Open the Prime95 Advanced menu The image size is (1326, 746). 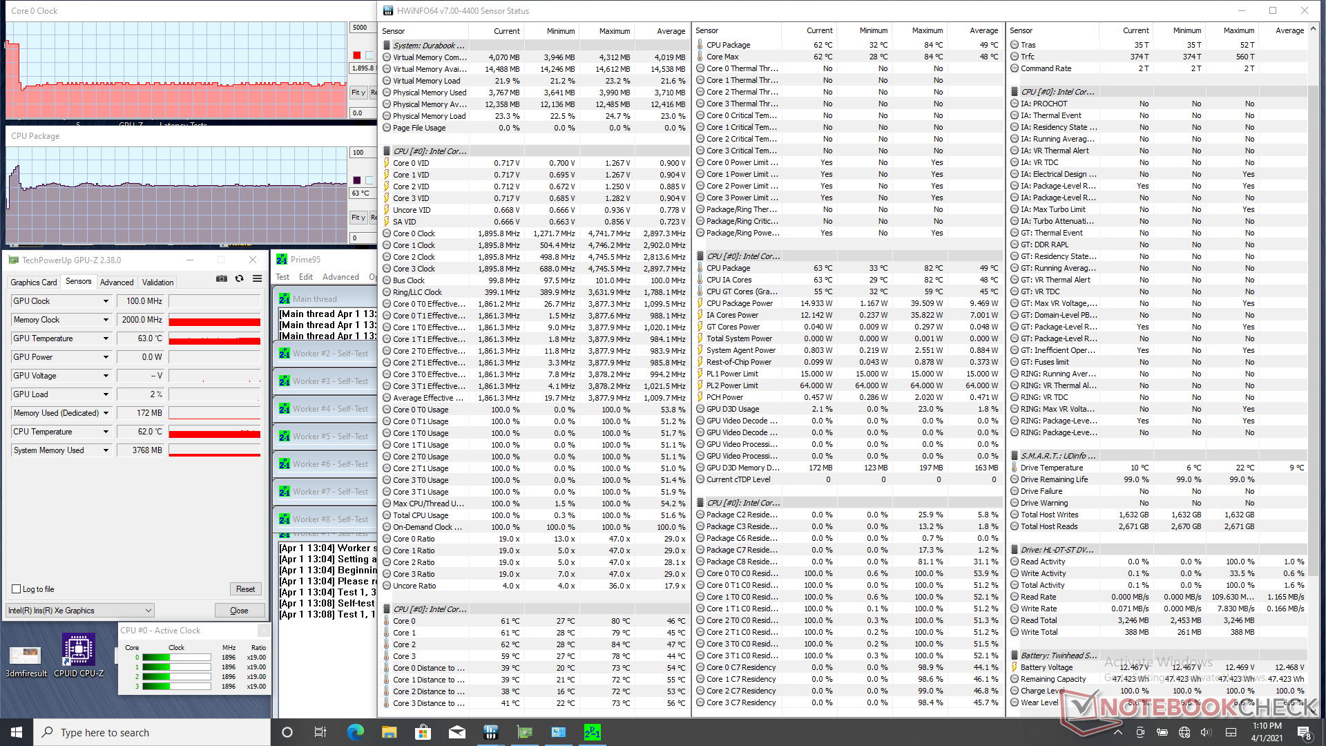pos(340,277)
